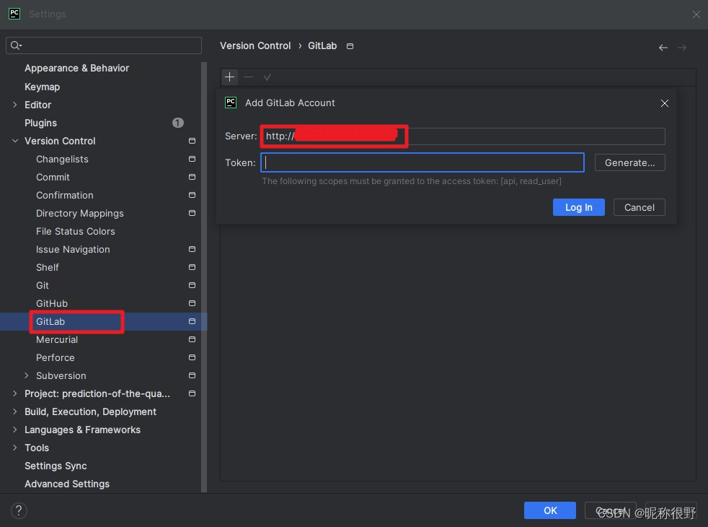Select Commit settings item

pyautogui.click(x=53, y=177)
